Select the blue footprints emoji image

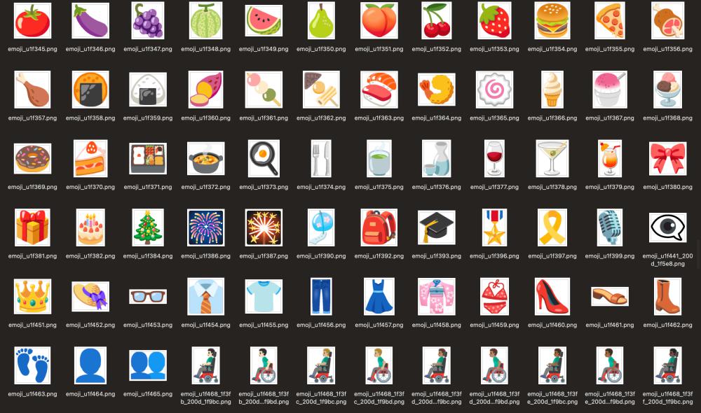32,365
